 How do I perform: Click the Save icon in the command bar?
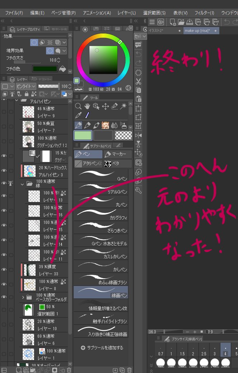click(189, 22)
